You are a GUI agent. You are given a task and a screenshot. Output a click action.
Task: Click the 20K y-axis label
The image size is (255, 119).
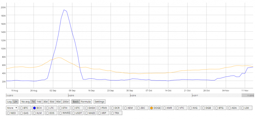point(4,81)
